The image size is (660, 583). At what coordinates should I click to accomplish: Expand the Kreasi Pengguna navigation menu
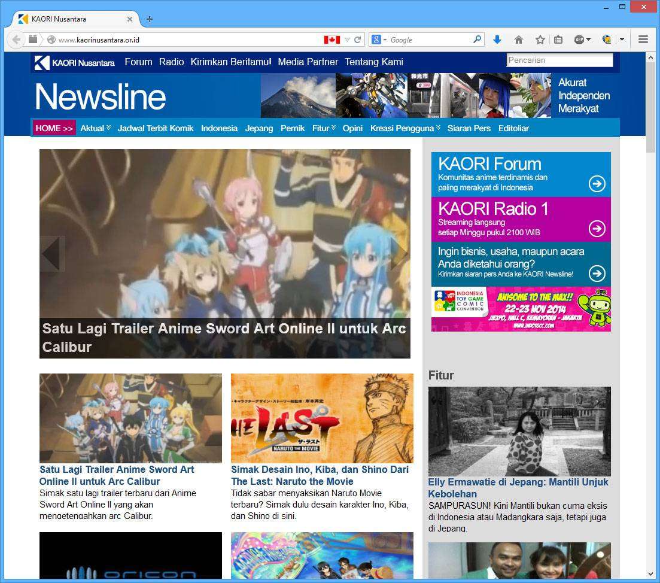click(x=405, y=128)
